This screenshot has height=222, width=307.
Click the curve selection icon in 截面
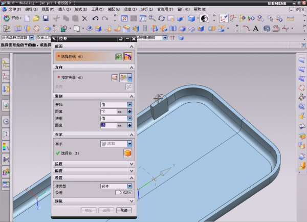pos(127,56)
